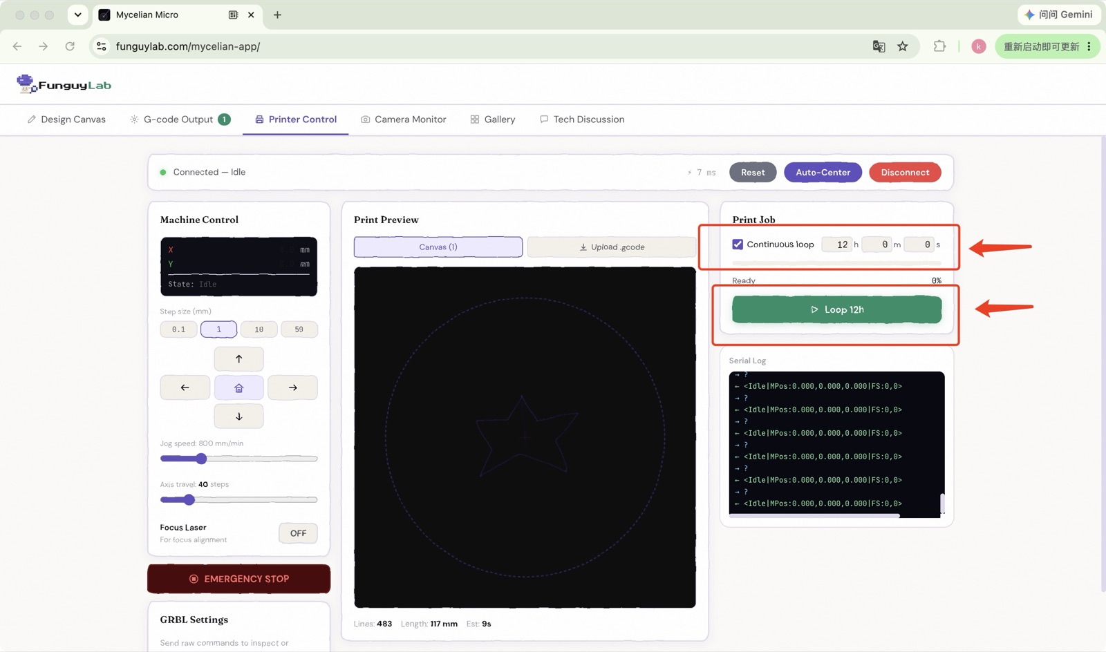
Task: Start the Loop 12h print job
Action: [x=836, y=309]
